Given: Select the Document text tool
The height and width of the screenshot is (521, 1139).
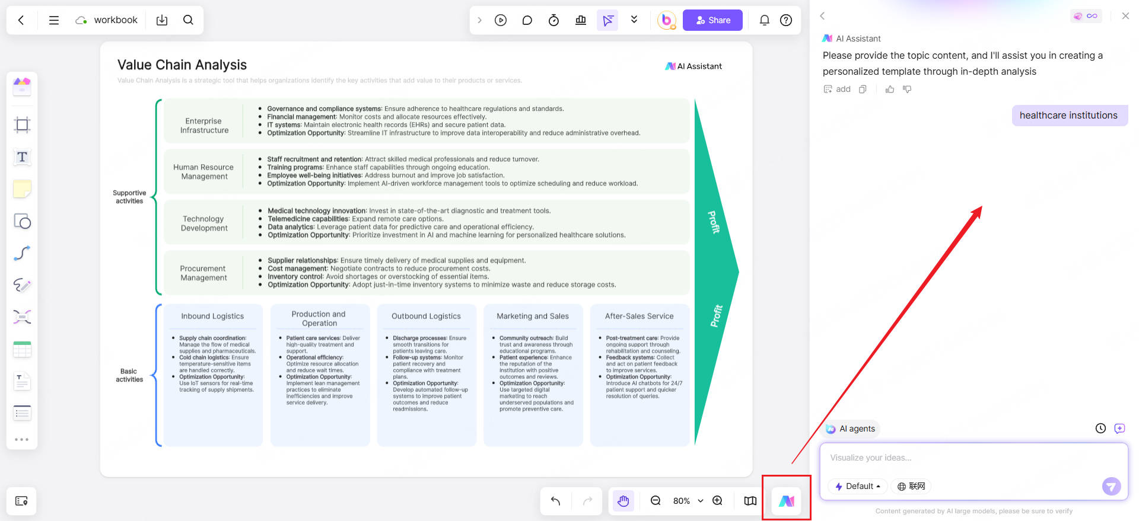Looking at the screenshot, I should [x=22, y=381].
